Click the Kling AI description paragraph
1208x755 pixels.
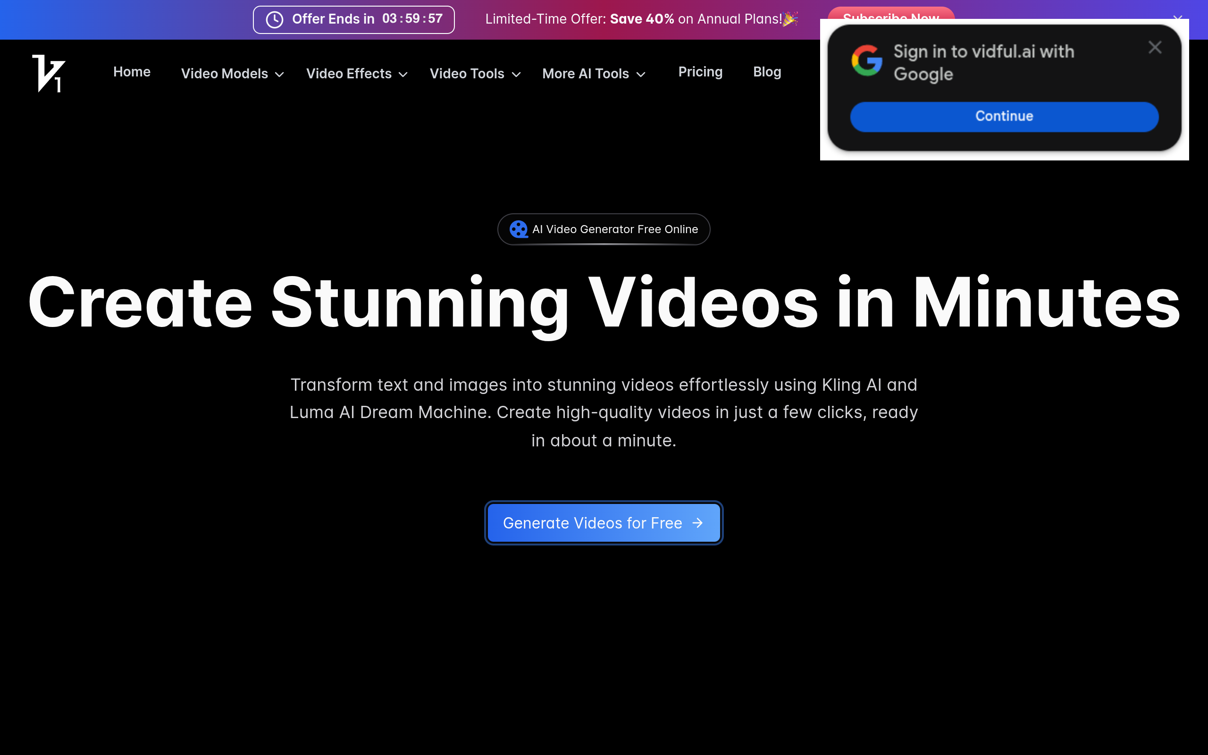point(604,412)
